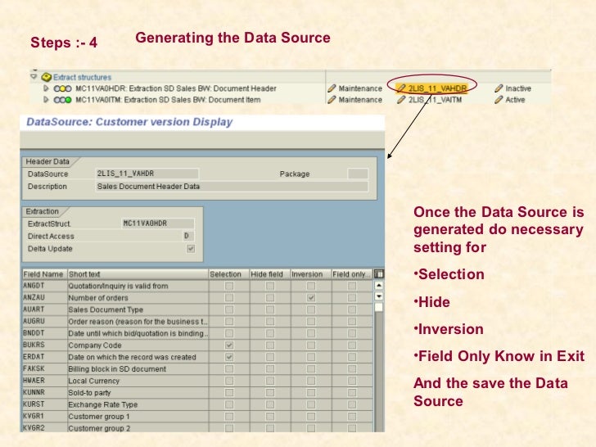Image resolution: width=596 pixels, height=447 pixels.
Task: Open the 2LIS_11_VAITM DataSource link
Action: click(436, 100)
